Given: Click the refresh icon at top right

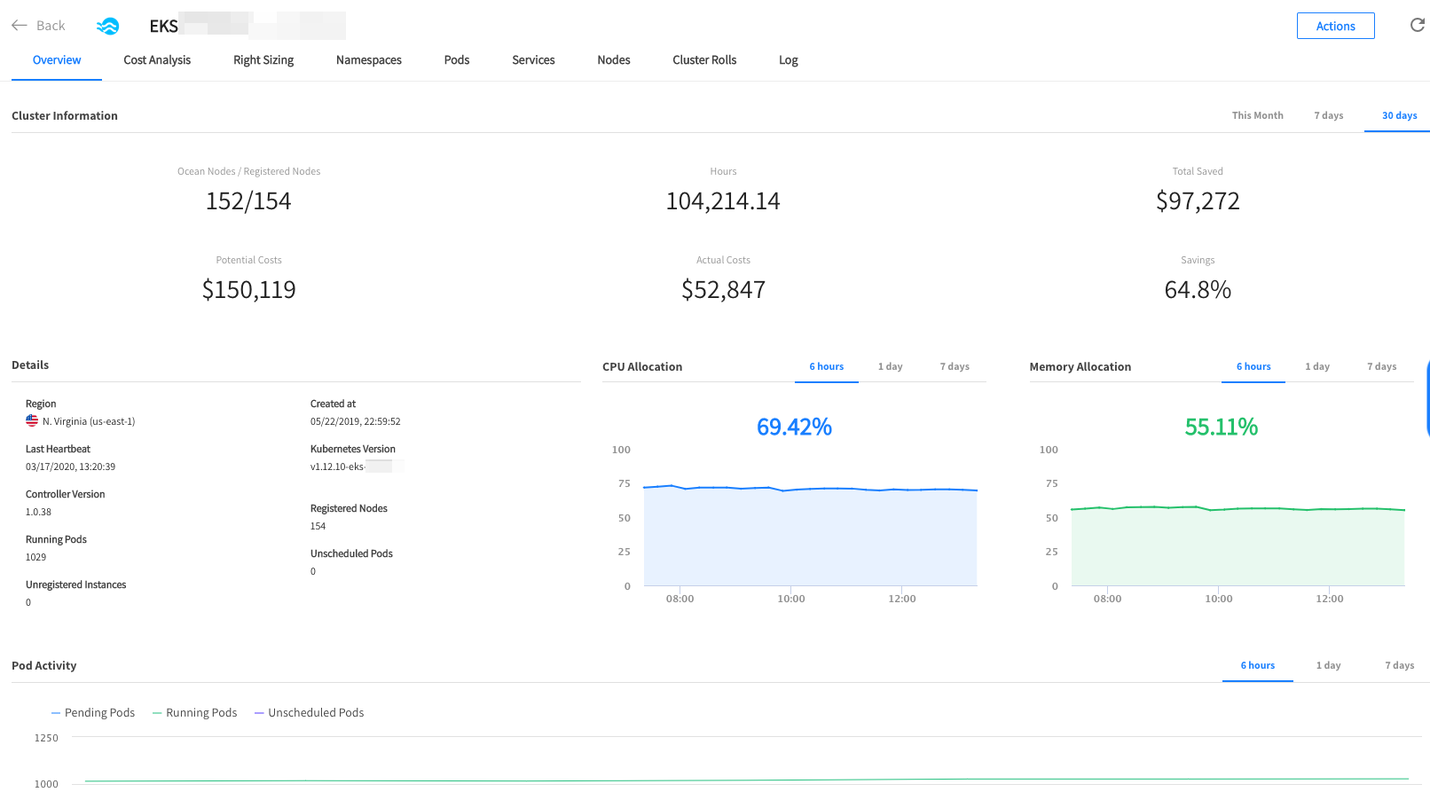Looking at the screenshot, I should (1417, 25).
